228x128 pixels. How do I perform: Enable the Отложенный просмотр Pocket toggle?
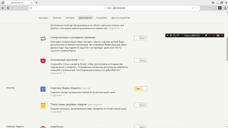[141, 60]
